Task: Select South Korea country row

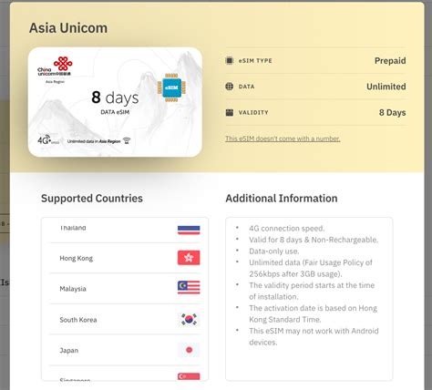Action: point(125,319)
